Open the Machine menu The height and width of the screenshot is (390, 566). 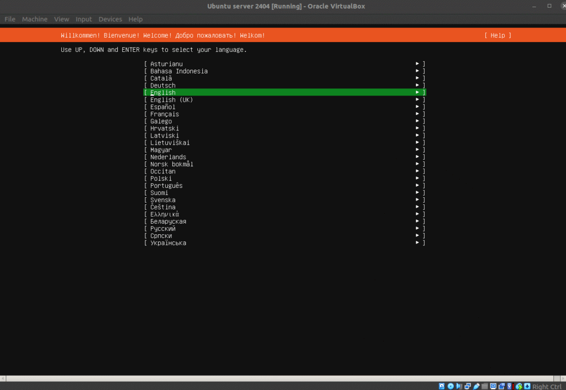[x=35, y=19]
